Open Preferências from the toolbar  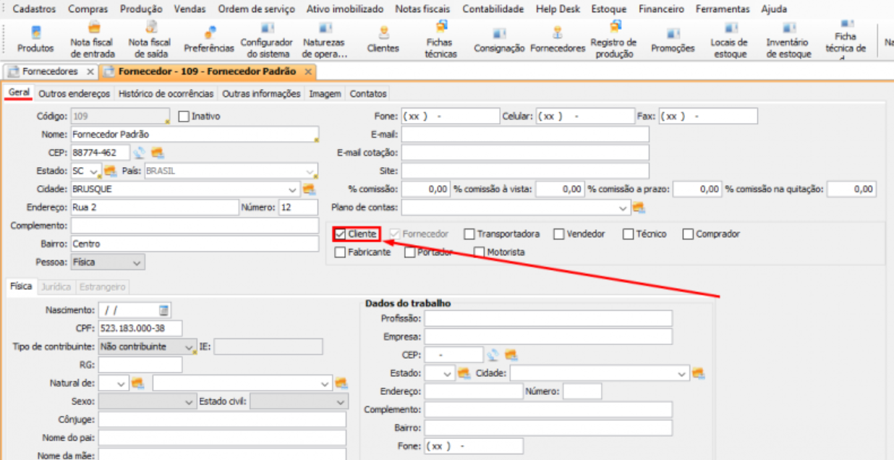point(209,40)
